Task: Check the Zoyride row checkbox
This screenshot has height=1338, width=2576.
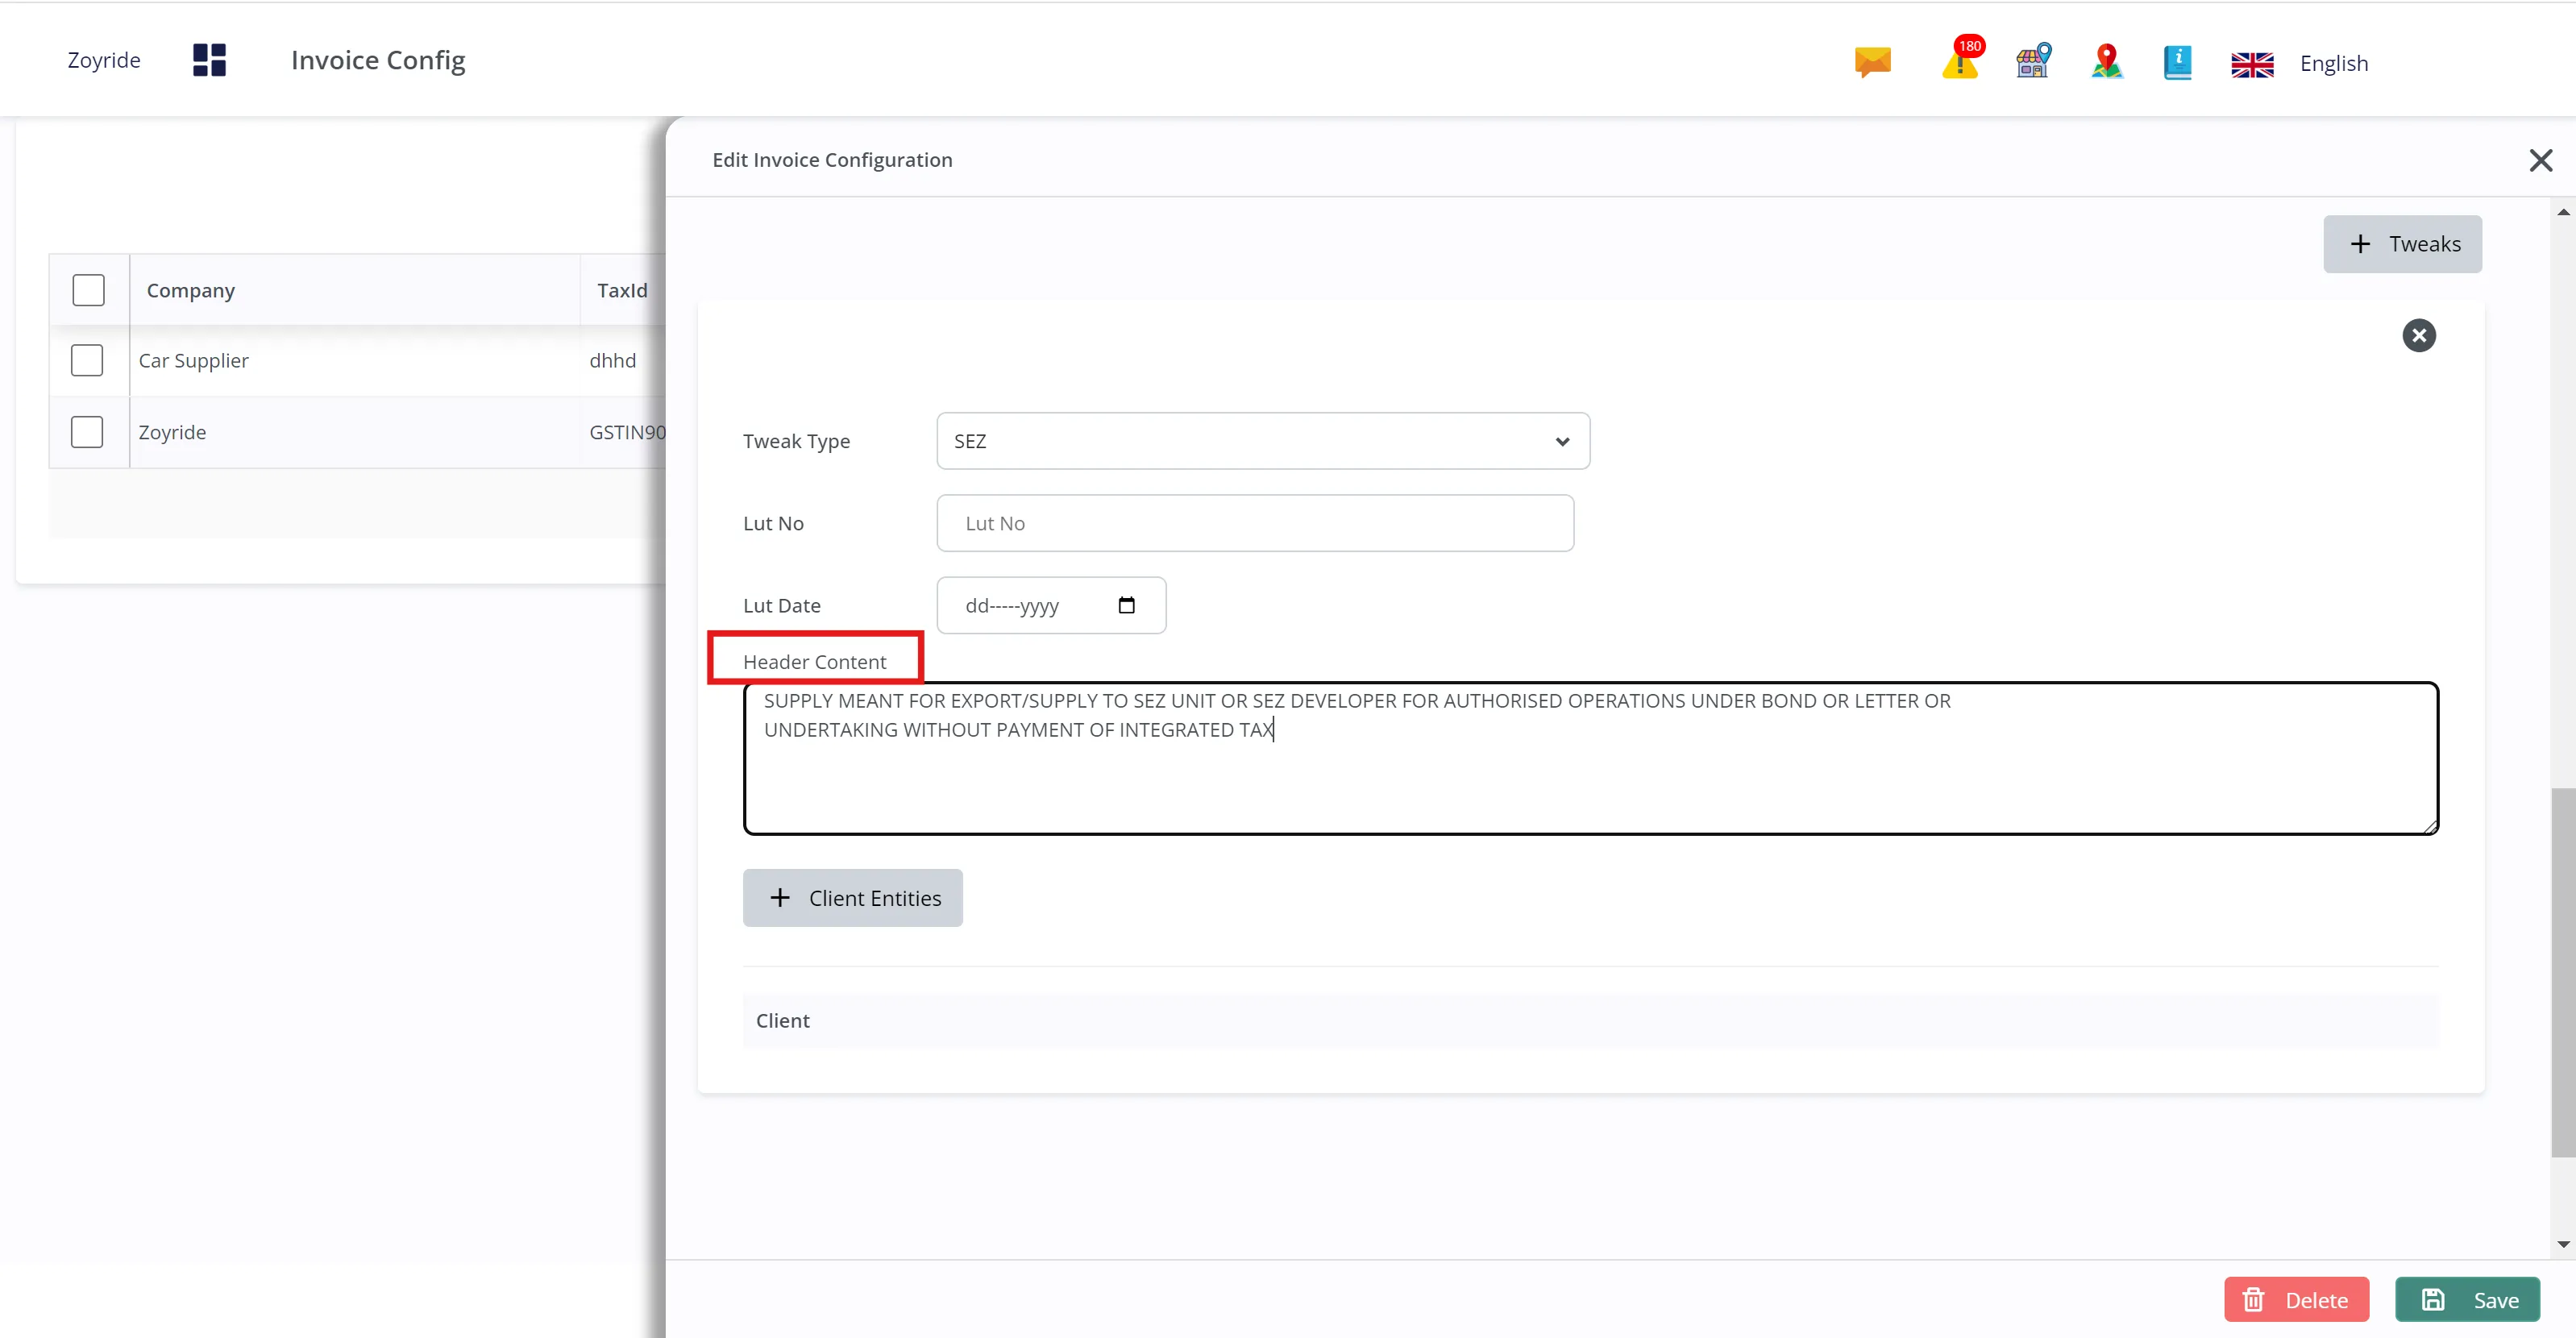Action: click(x=87, y=432)
